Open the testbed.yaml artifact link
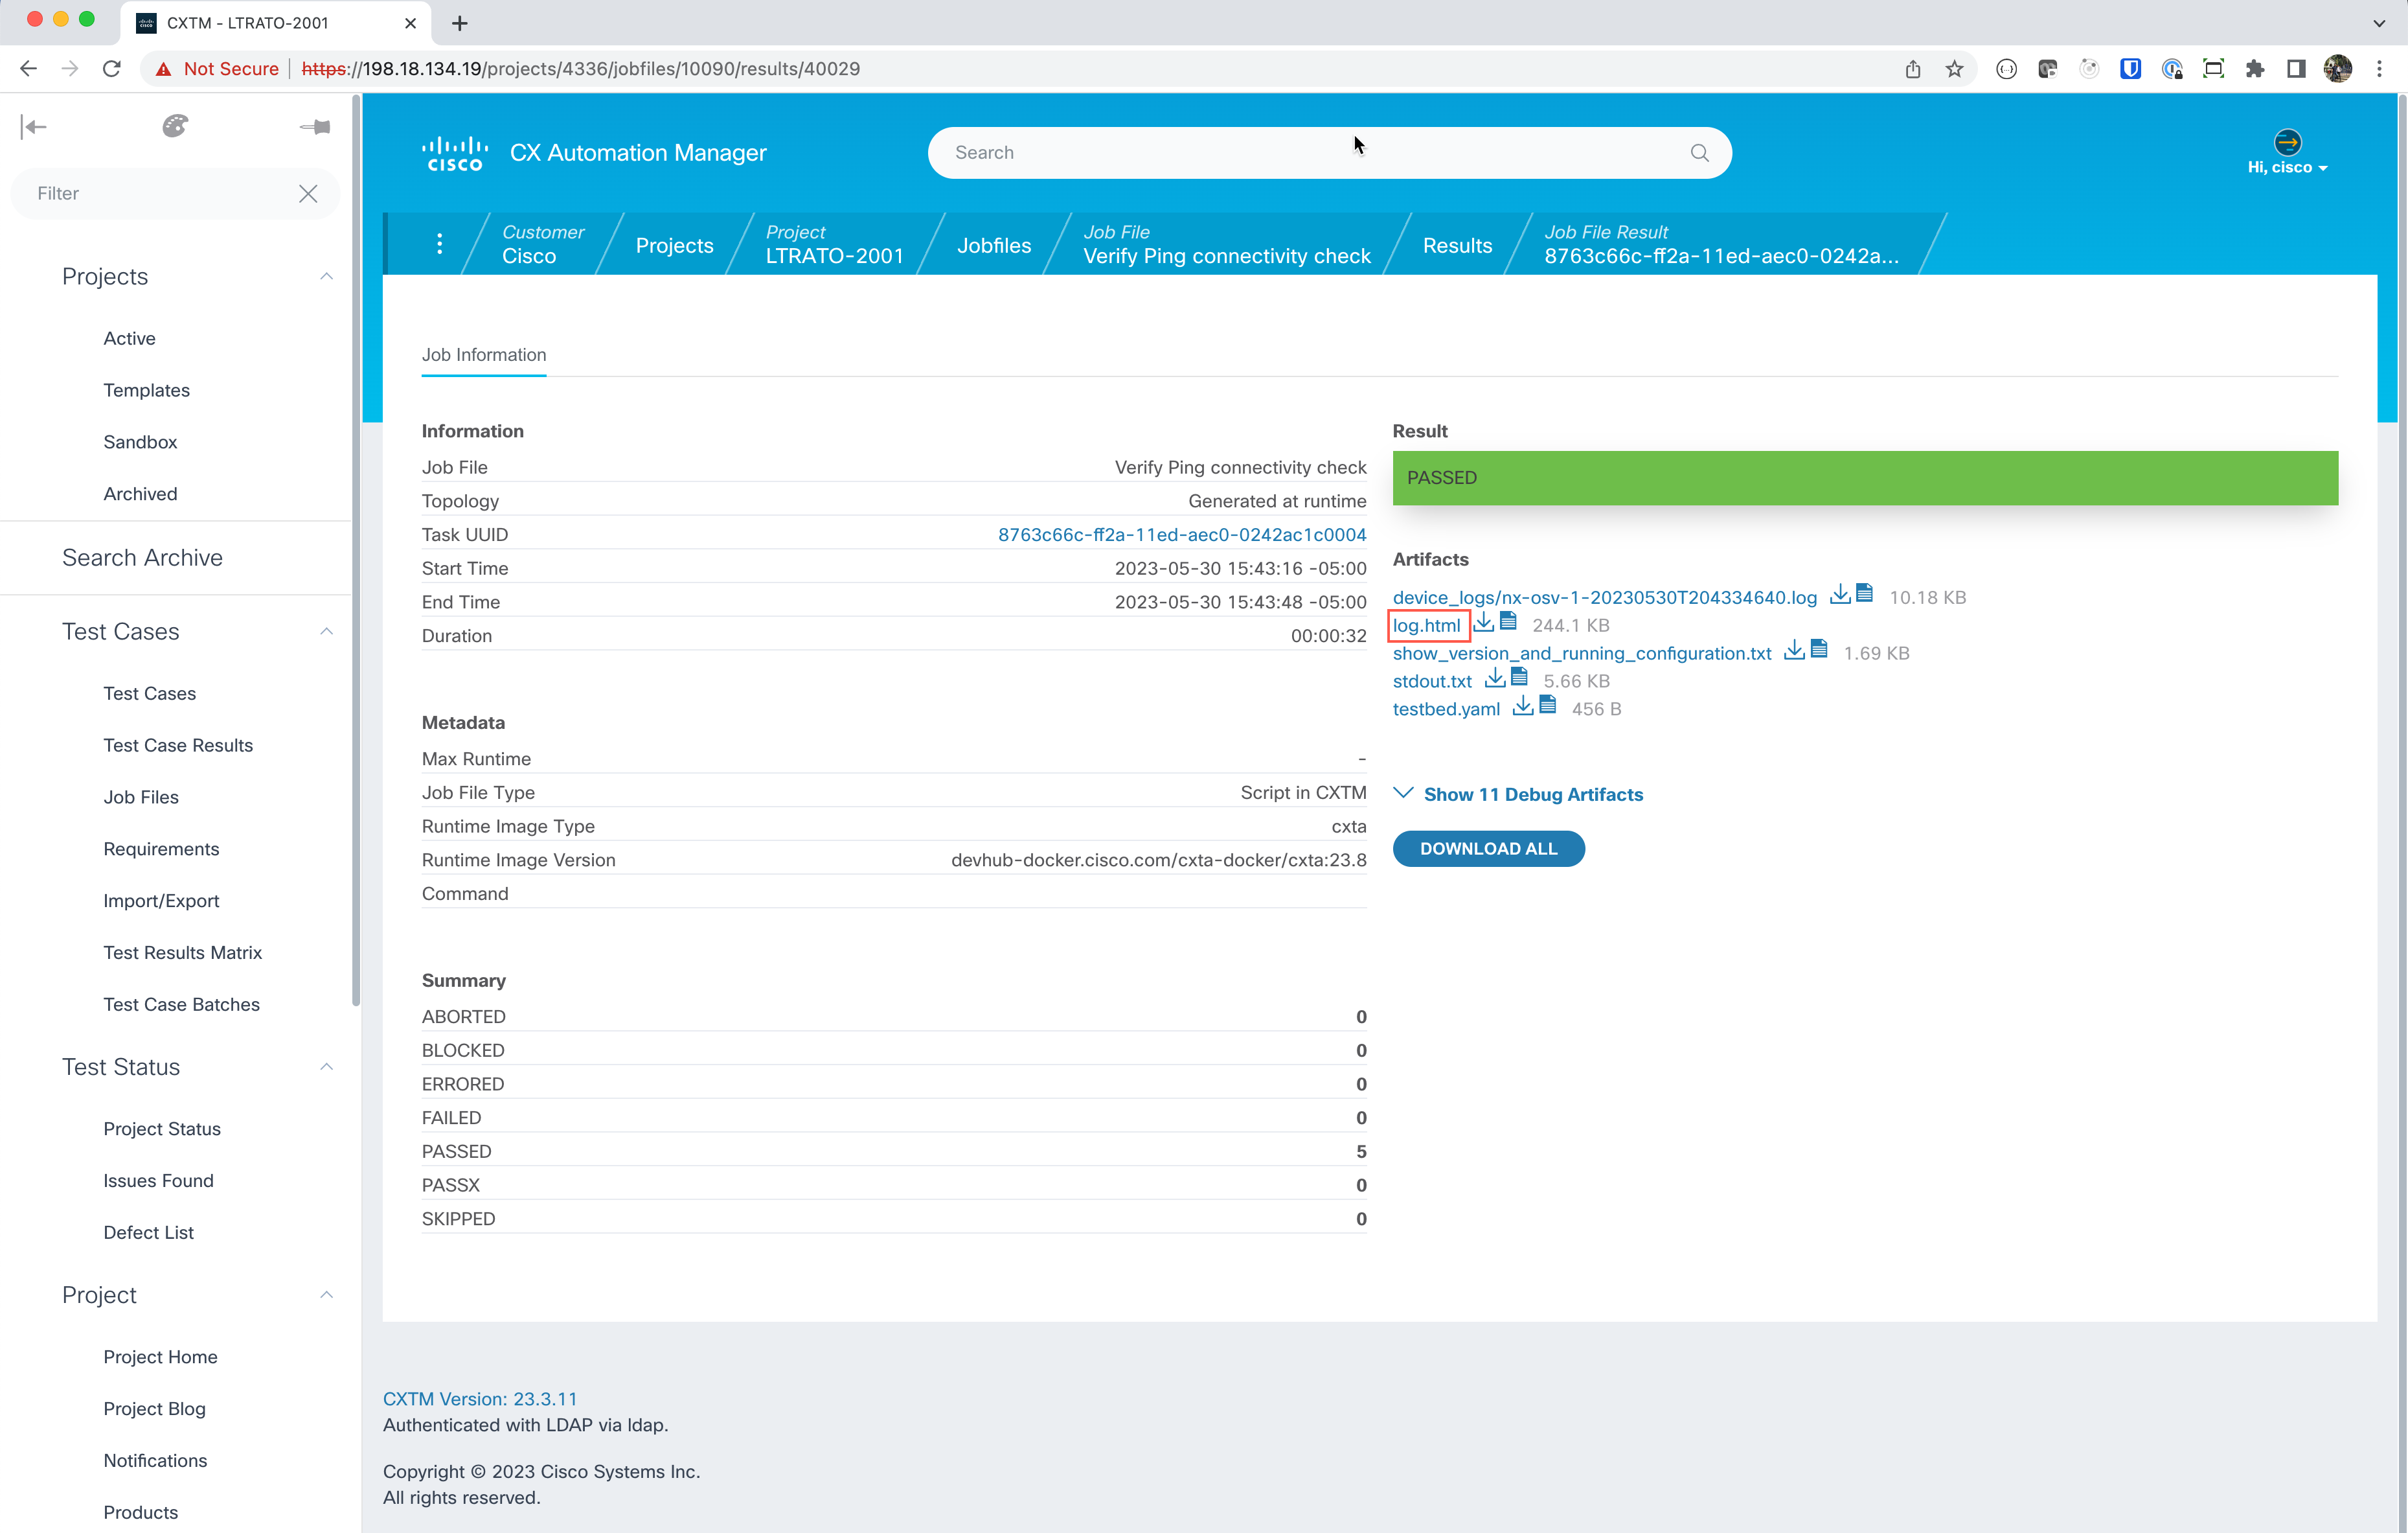This screenshot has width=2408, height=1533. (1446, 709)
